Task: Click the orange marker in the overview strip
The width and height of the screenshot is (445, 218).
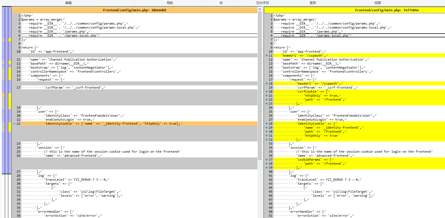Action: (3, 95)
